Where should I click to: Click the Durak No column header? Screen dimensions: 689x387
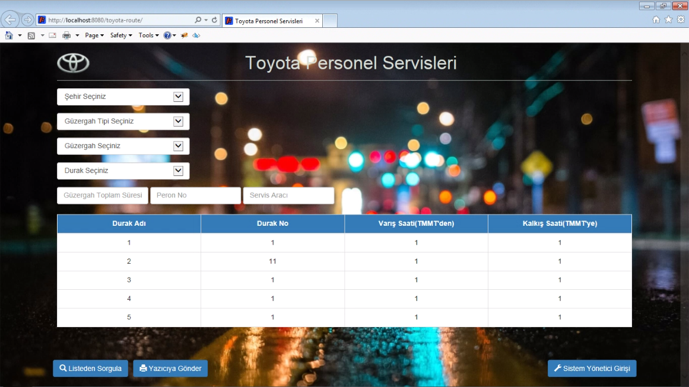[x=272, y=223]
